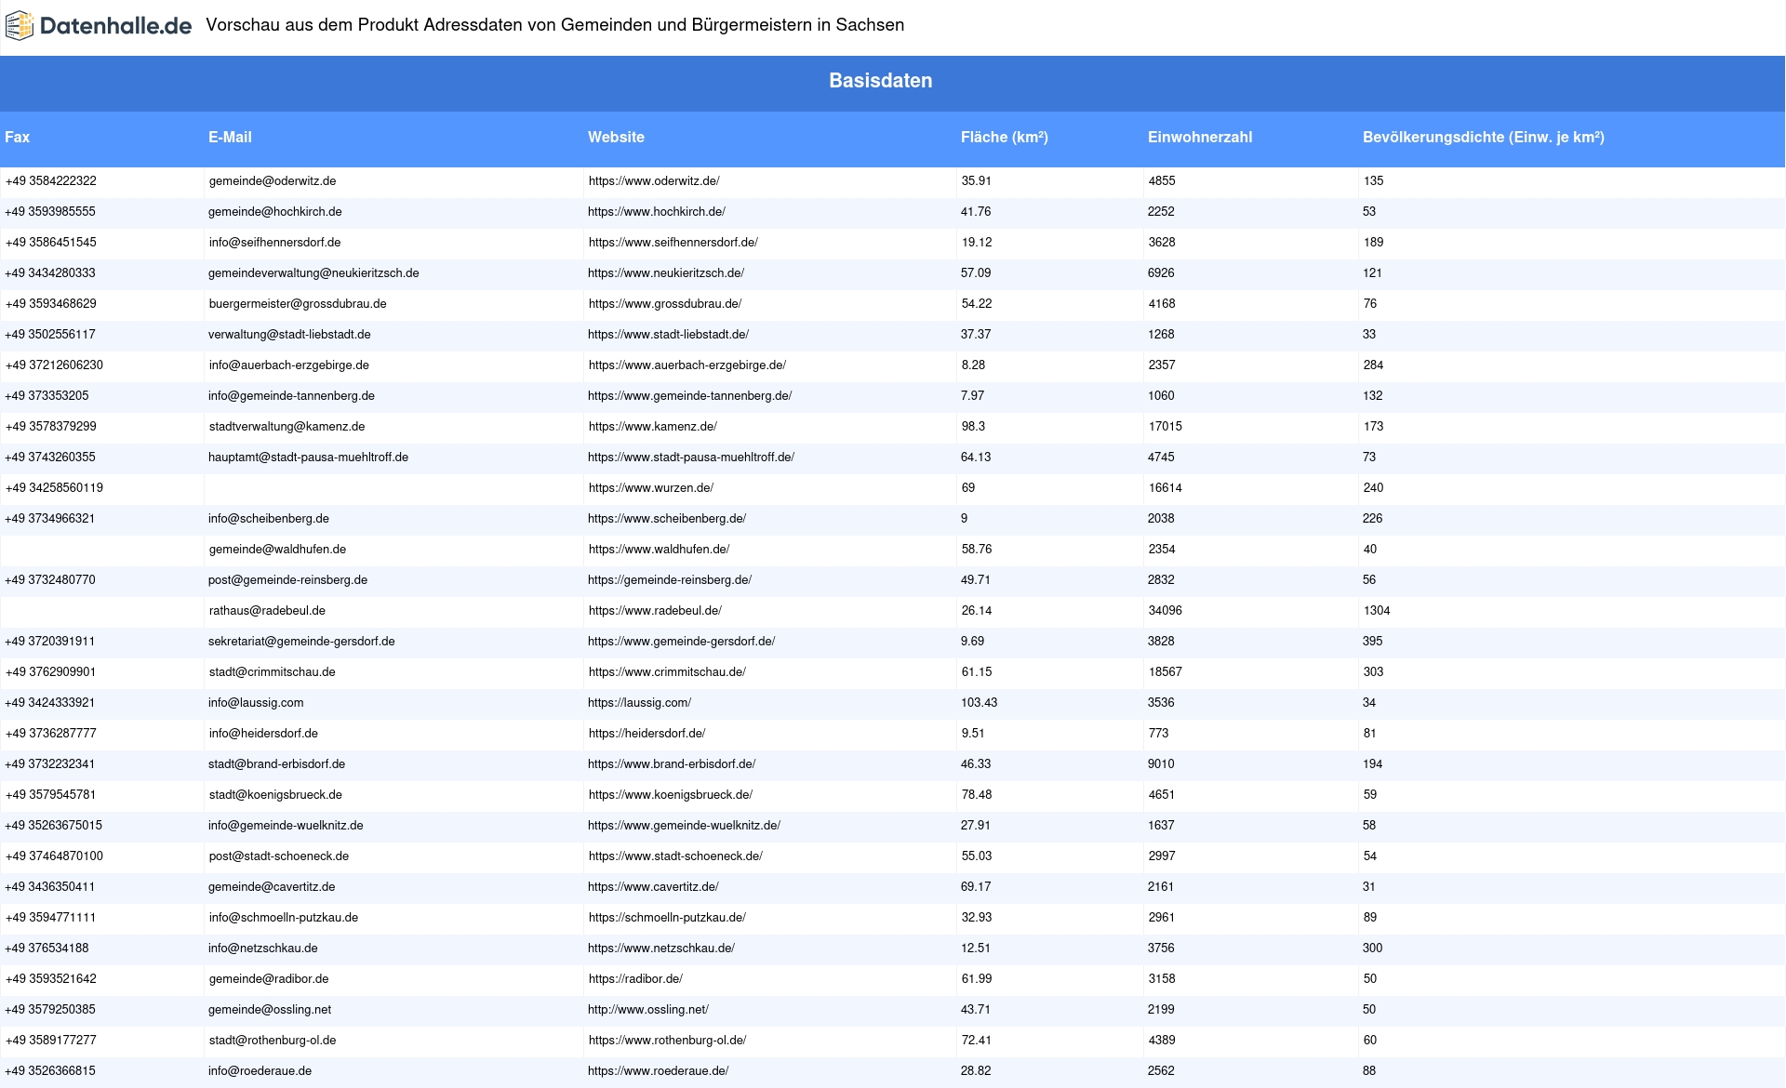Select email gemeinde@hochkirch.de

tap(275, 212)
